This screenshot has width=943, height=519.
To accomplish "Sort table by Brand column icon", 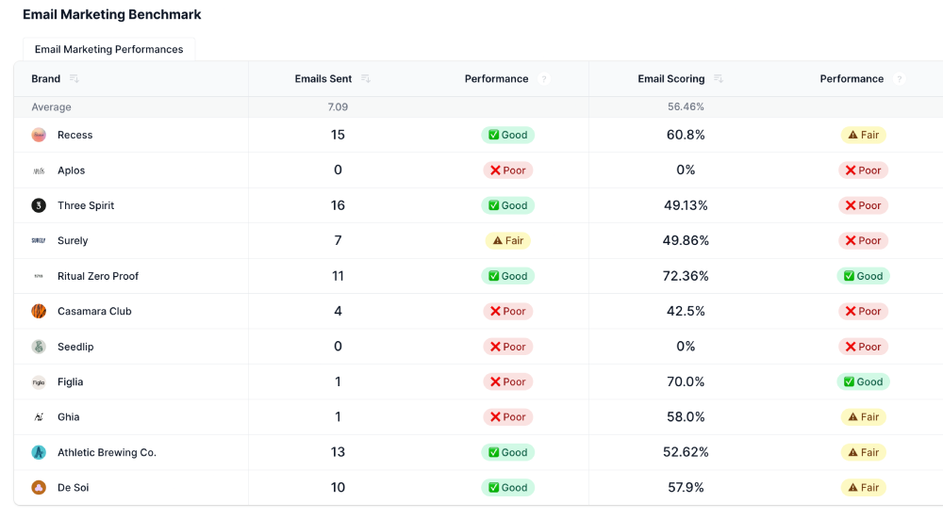I will point(74,79).
